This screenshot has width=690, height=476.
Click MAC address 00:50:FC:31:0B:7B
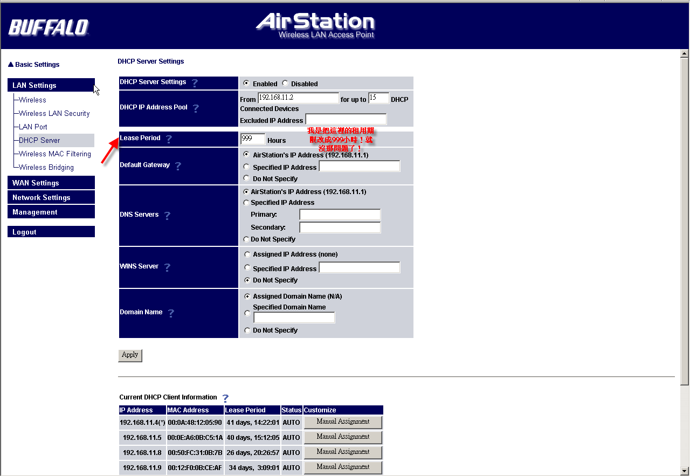click(195, 453)
